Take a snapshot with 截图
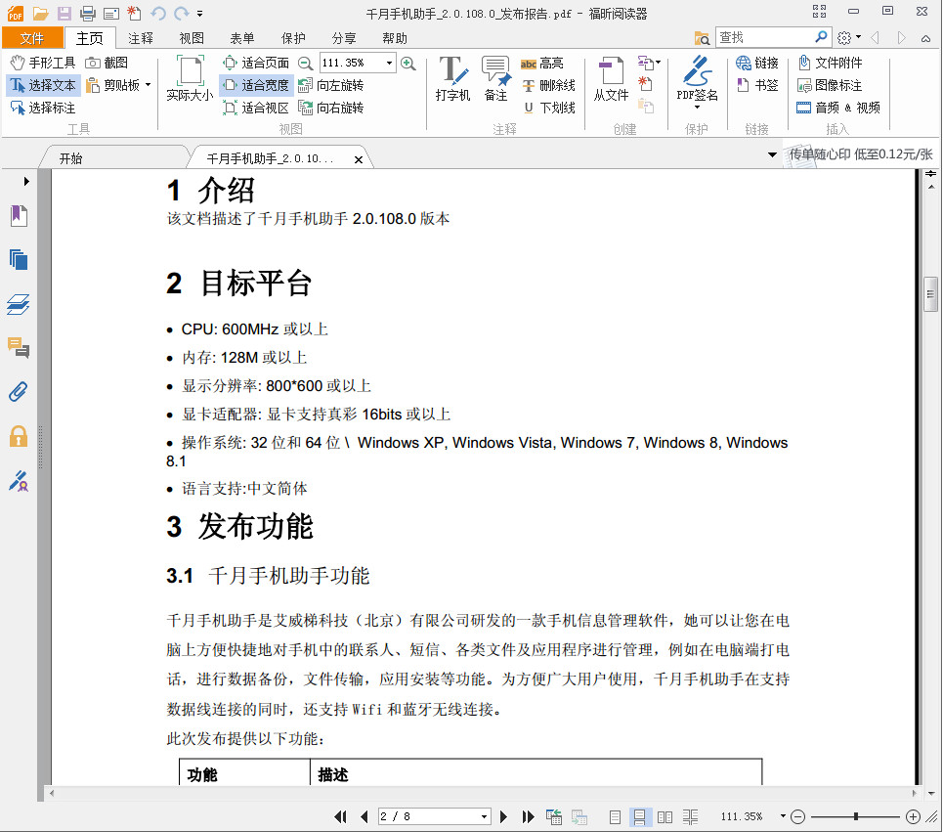 pyautogui.click(x=107, y=63)
